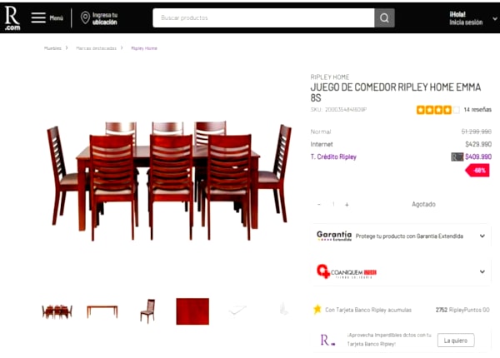Image resolution: width=500 pixels, height=358 pixels.
Task: Click the Garantía Extendida logo
Action: 334,236
